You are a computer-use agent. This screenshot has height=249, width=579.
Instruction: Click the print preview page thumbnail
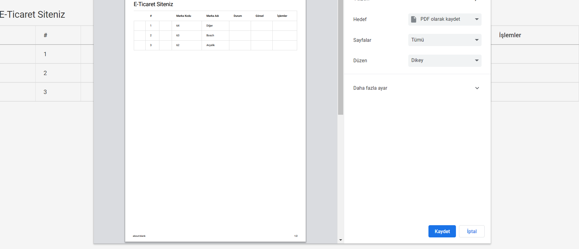click(215, 121)
